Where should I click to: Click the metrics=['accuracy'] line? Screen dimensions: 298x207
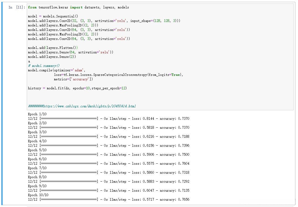[x=73, y=79]
